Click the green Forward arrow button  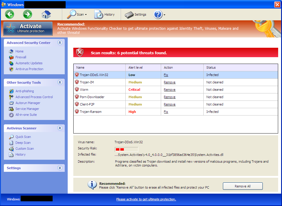(27, 14)
